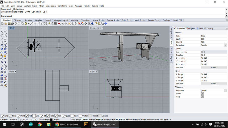The image size is (228, 128).
Task: Disable the Quad osnap checkbox
Action: pos(64,116)
